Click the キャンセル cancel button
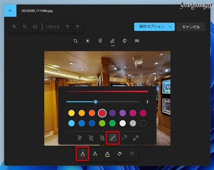Image resolution: width=214 pixels, height=170 pixels. [191, 27]
